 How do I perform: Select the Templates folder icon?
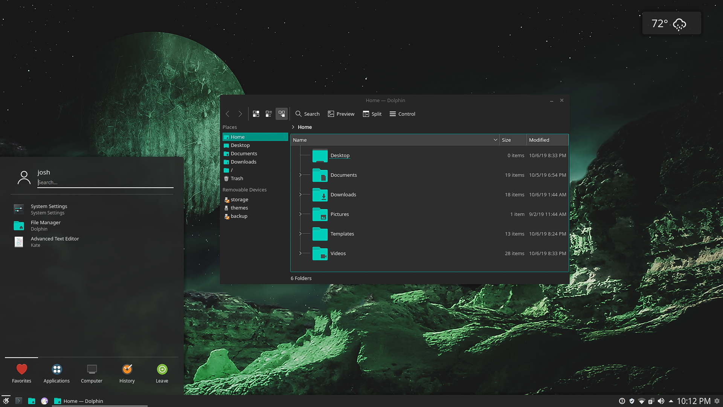click(320, 234)
